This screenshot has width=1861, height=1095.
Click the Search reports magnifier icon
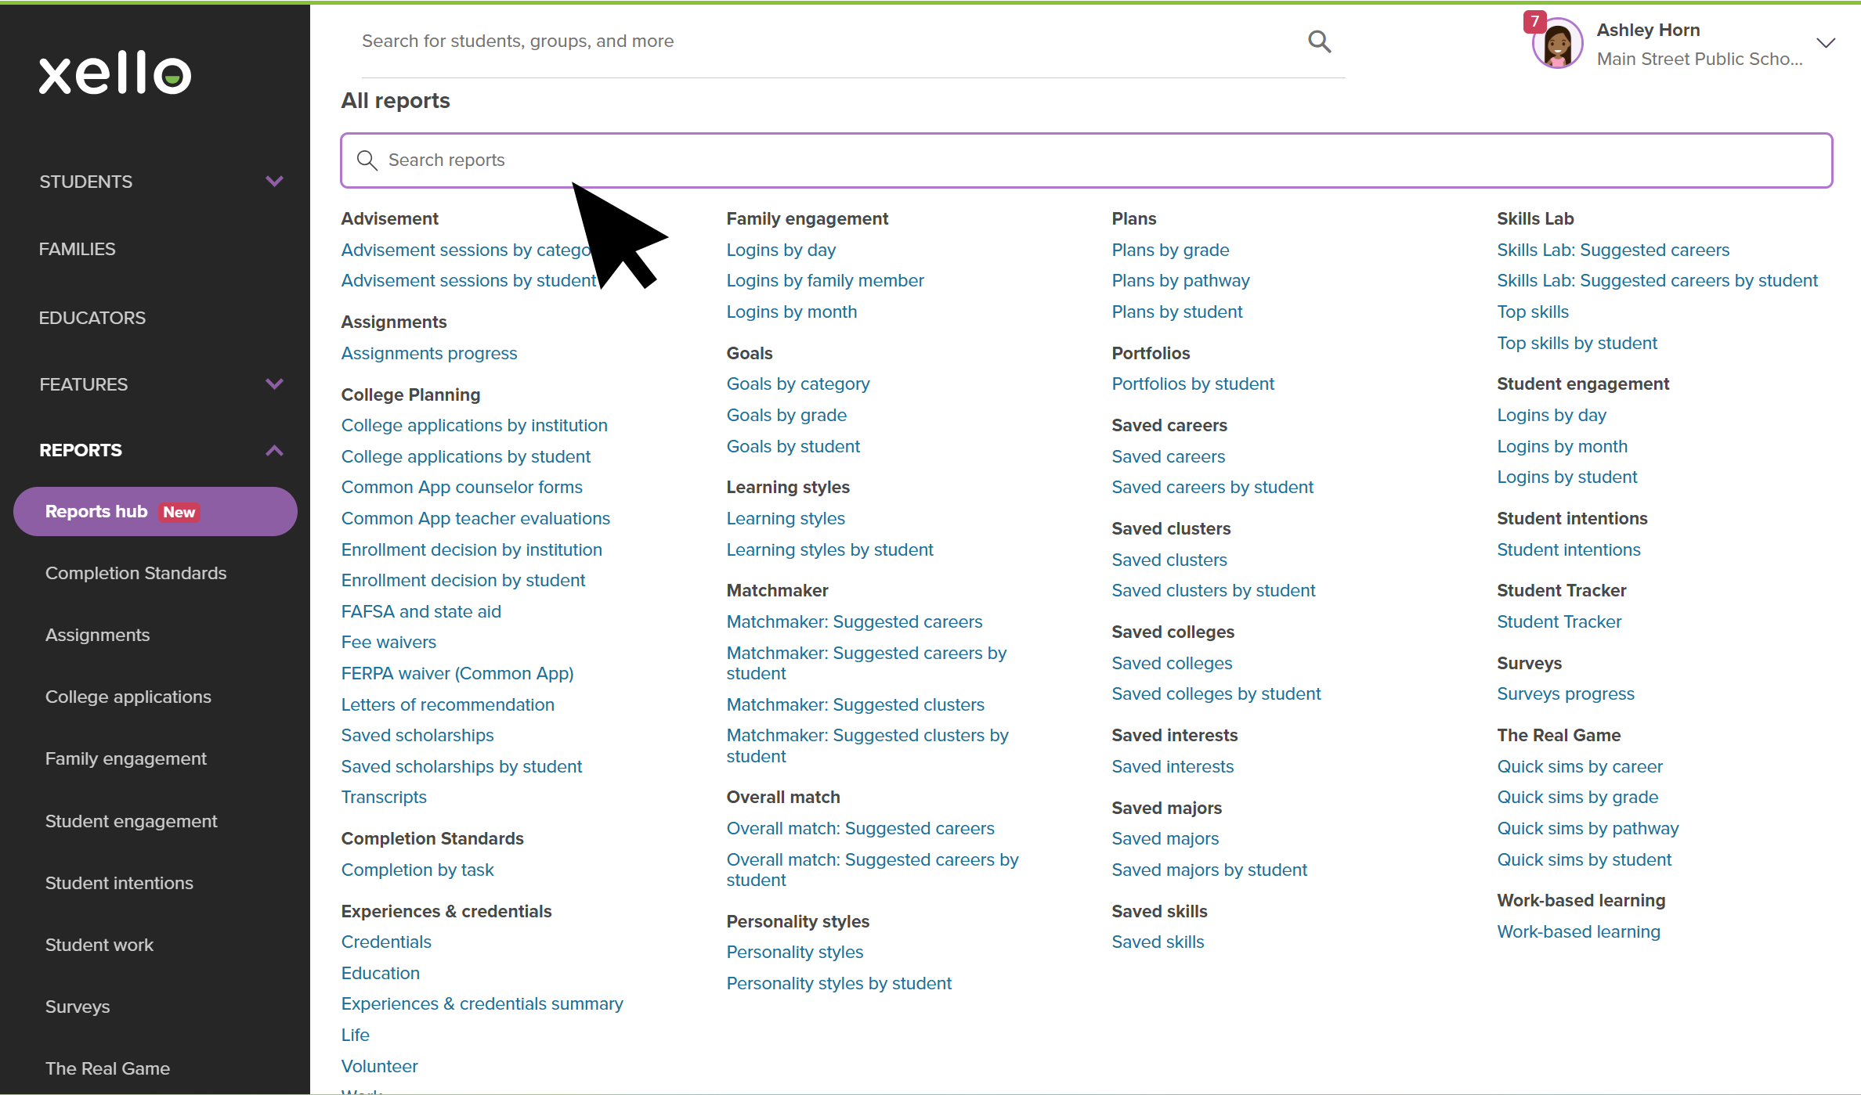[367, 160]
